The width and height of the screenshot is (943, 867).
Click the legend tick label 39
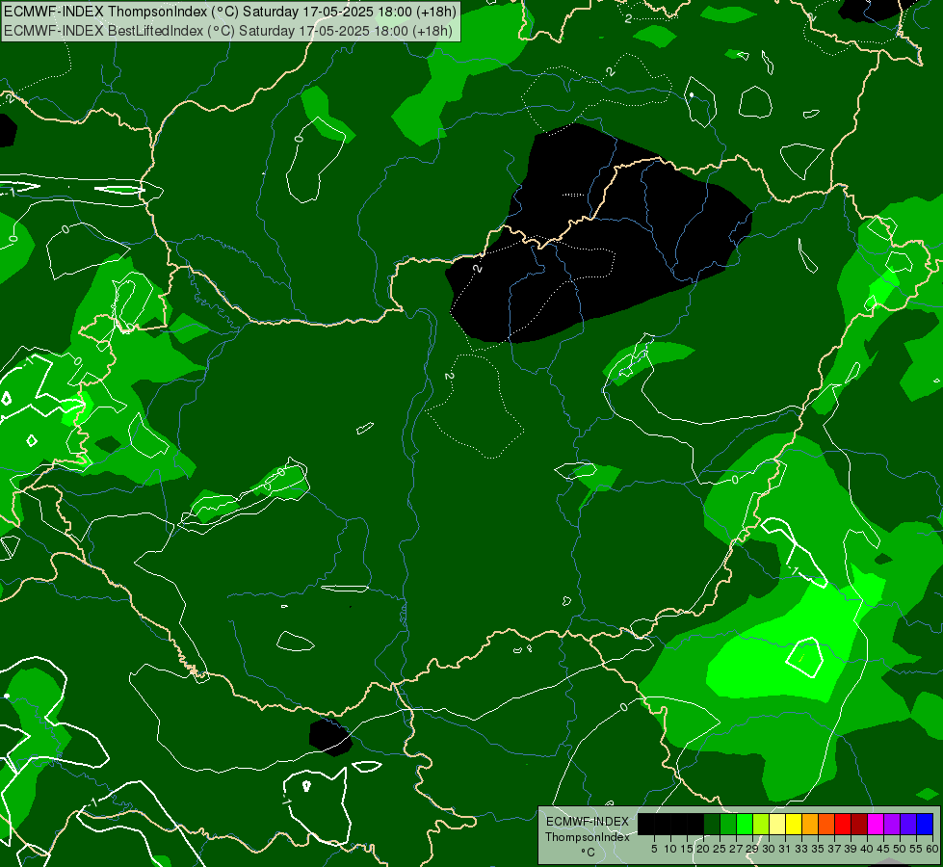851,849
